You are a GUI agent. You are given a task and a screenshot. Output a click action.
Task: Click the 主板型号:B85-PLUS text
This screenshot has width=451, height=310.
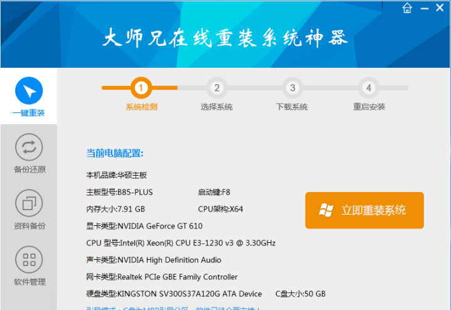tap(119, 192)
